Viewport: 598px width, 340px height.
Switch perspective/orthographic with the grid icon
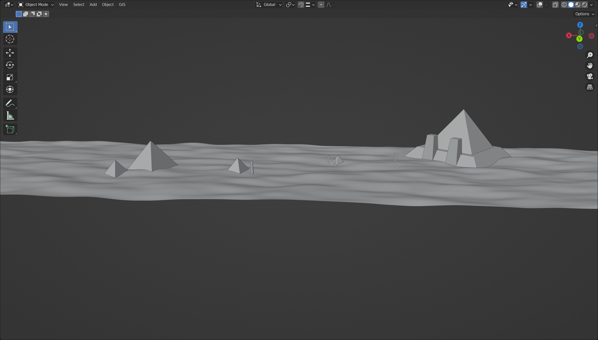[x=590, y=87]
